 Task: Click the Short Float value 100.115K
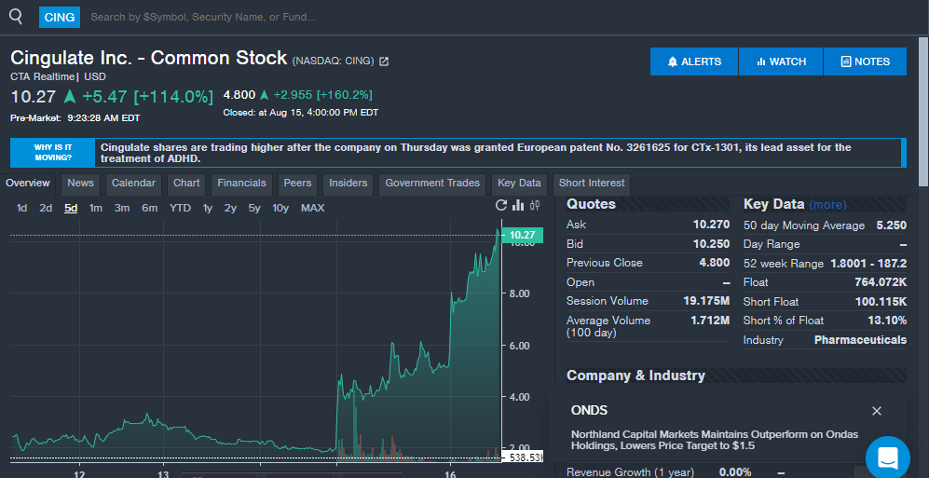point(881,302)
